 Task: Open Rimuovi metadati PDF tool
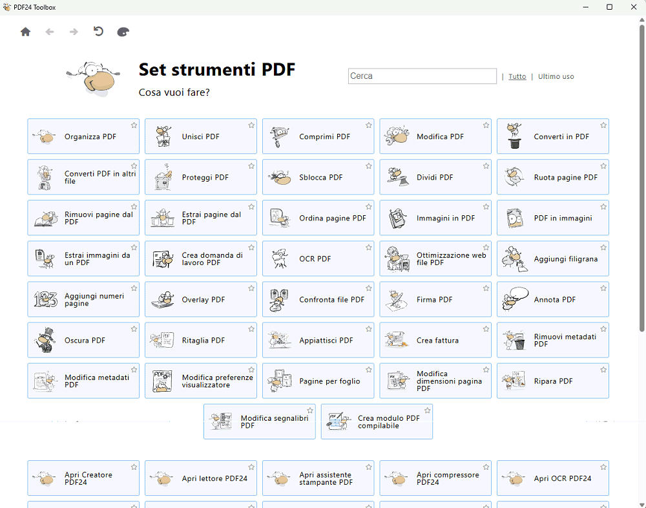pos(553,341)
